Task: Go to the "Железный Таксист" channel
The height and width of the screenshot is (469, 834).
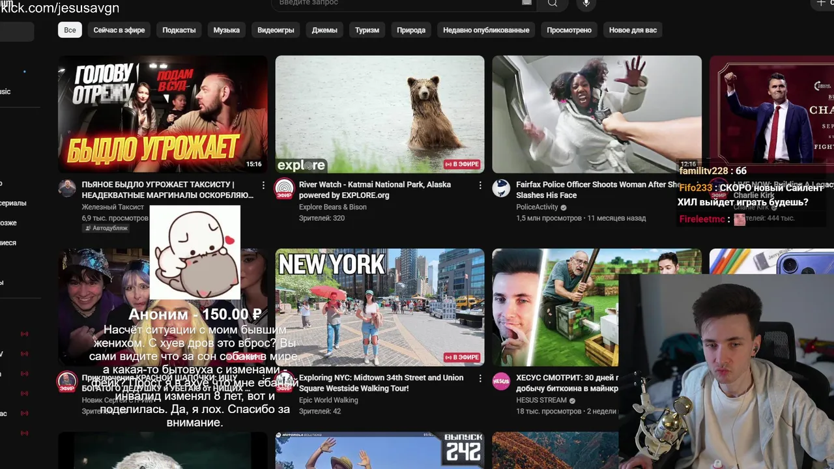Action: click(x=113, y=207)
